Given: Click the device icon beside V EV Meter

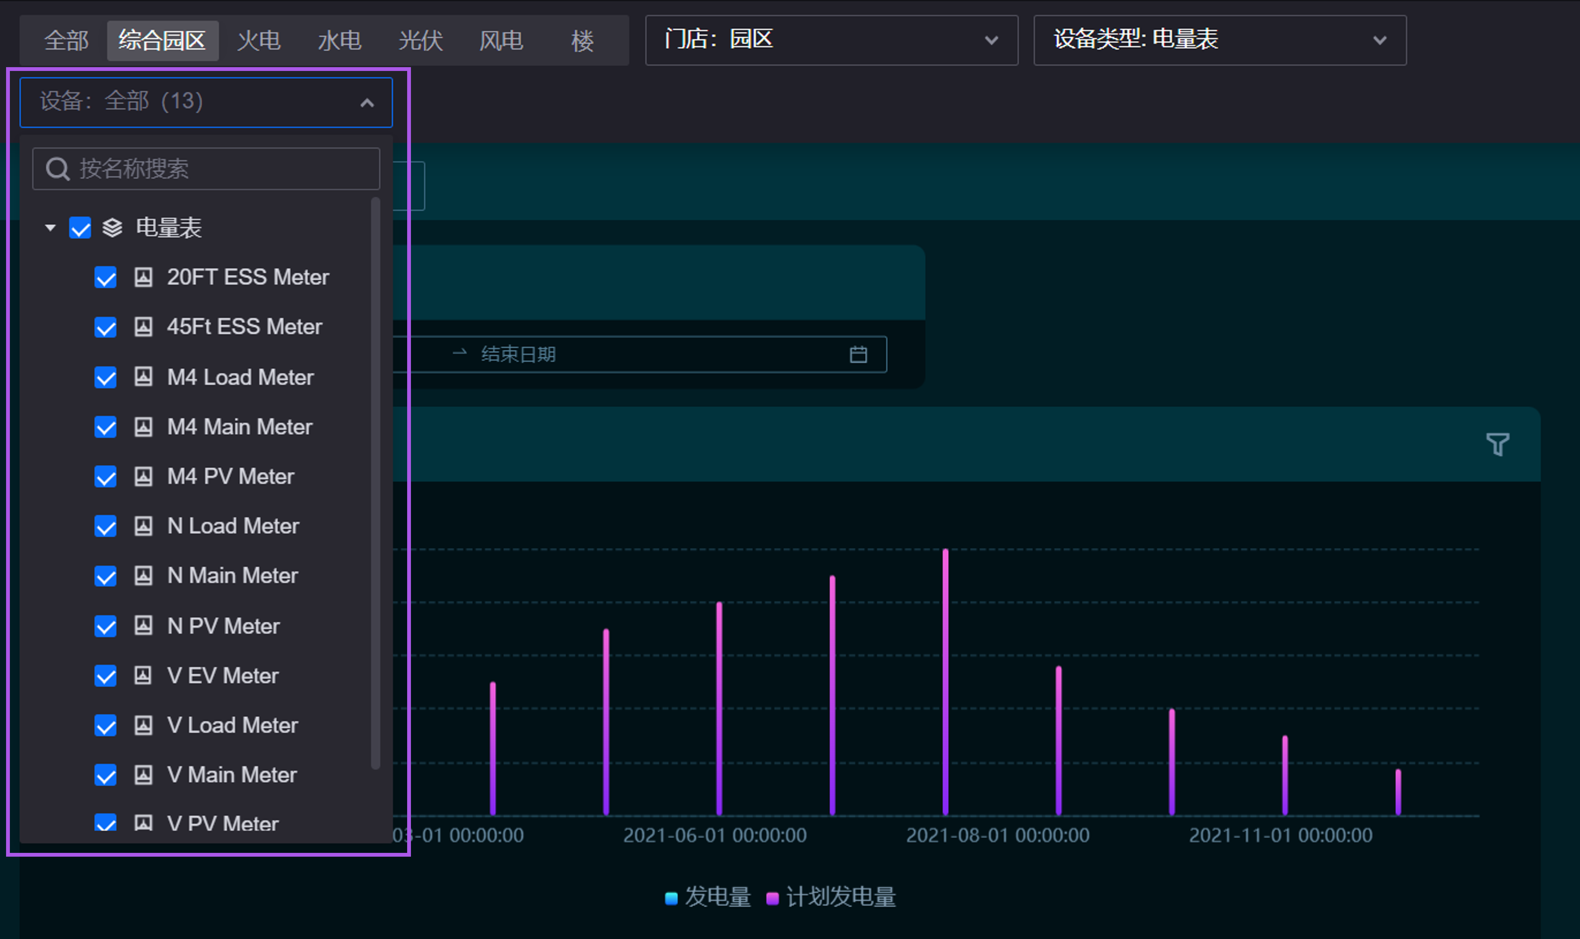Looking at the screenshot, I should (144, 676).
